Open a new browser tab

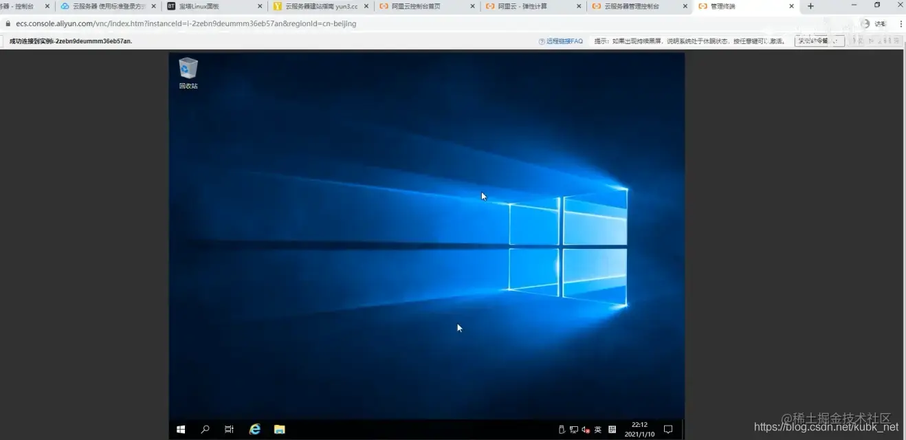coord(810,6)
